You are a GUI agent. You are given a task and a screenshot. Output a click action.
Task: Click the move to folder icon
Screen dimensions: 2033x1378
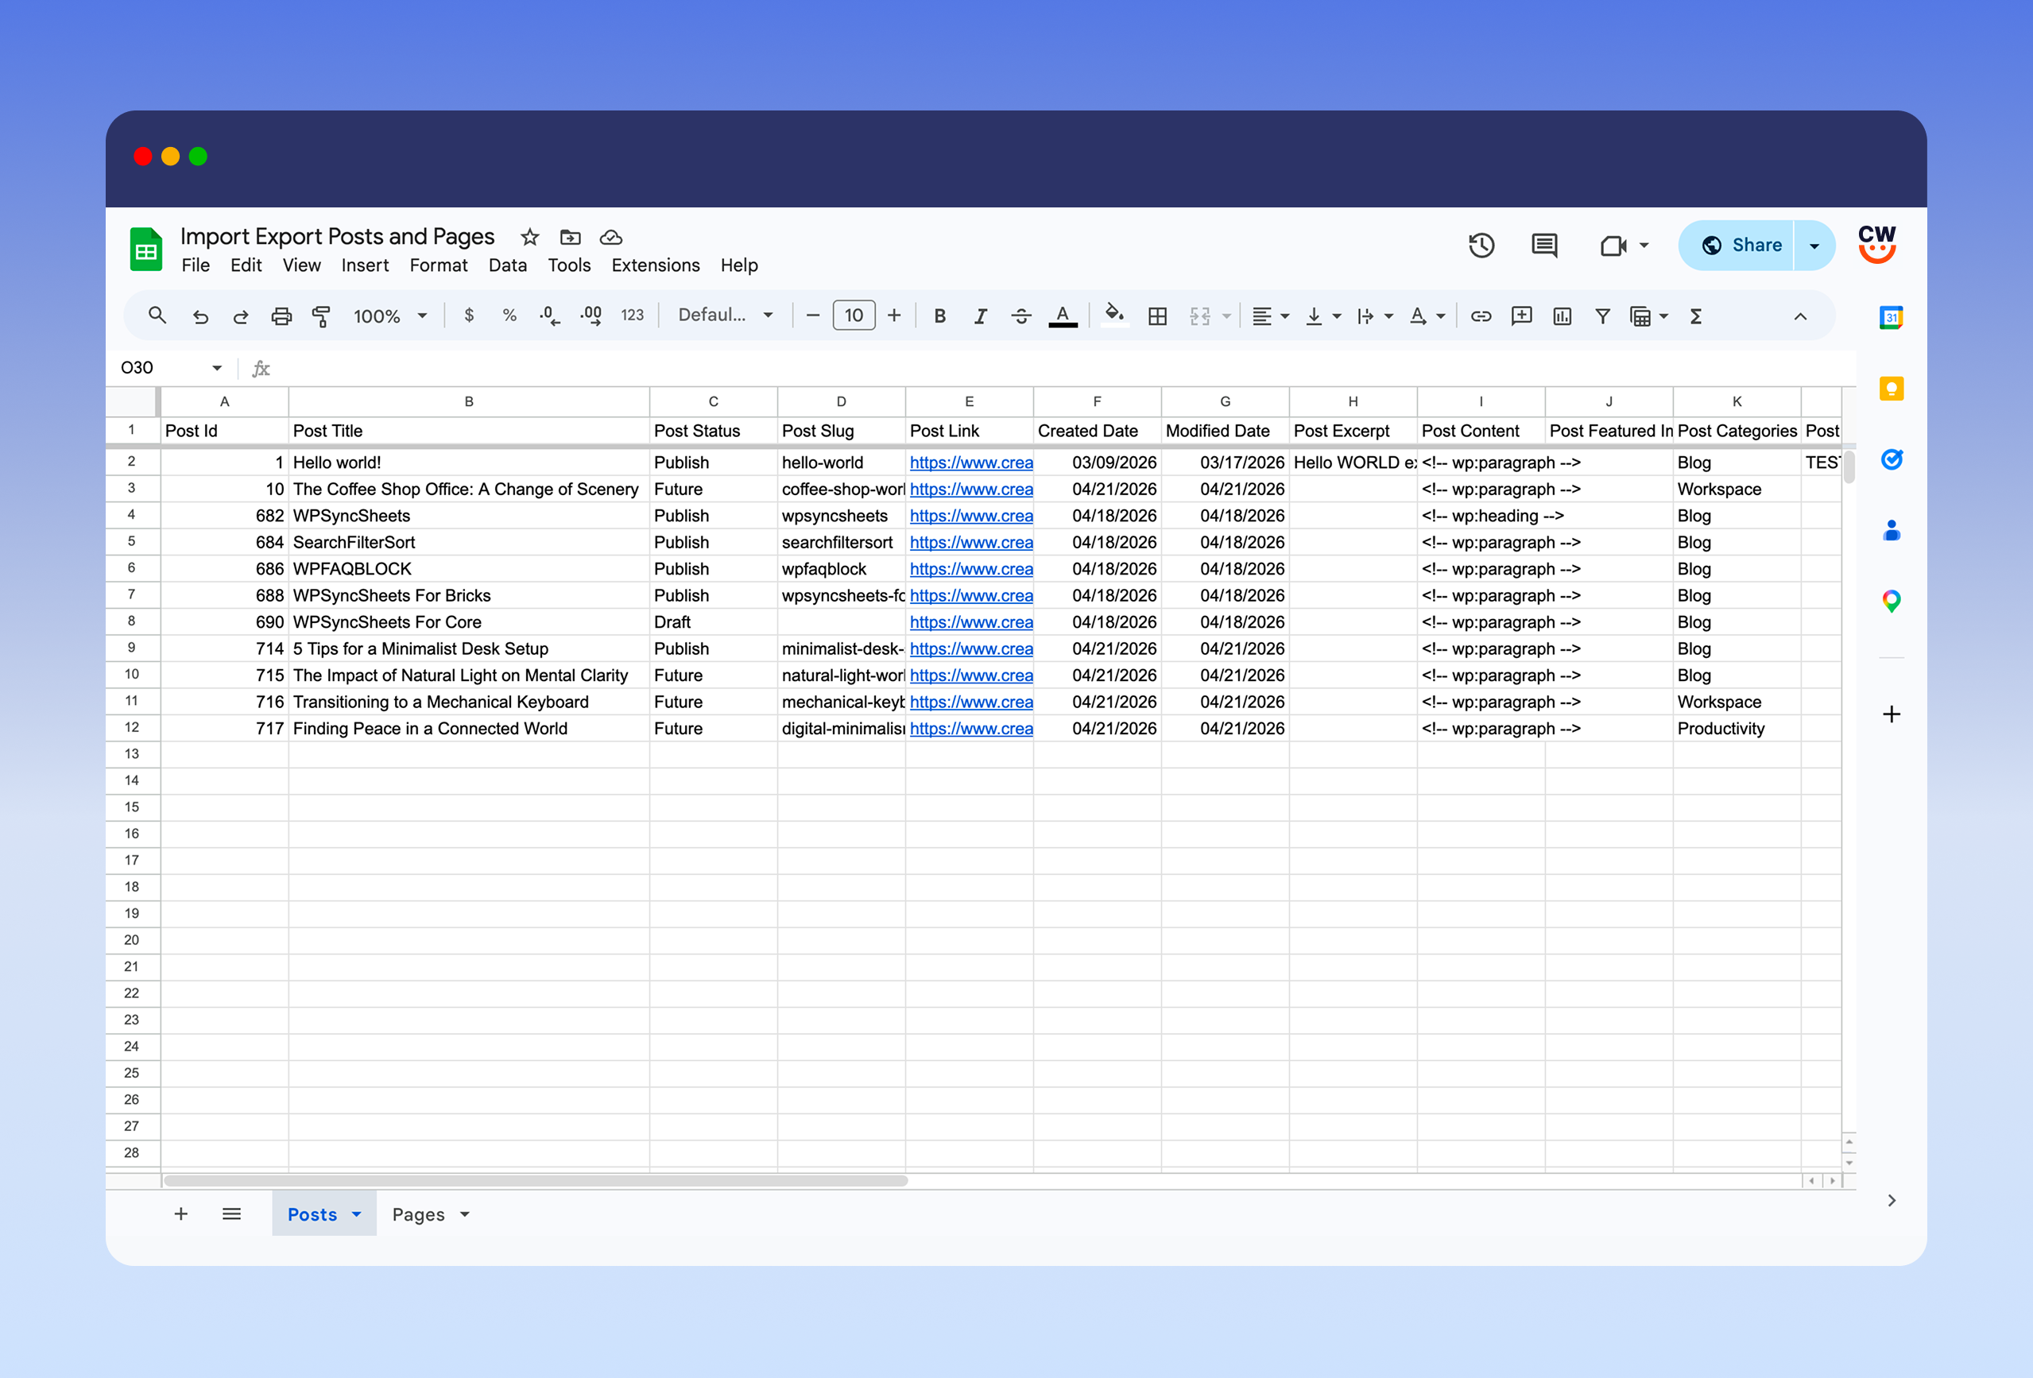point(571,237)
